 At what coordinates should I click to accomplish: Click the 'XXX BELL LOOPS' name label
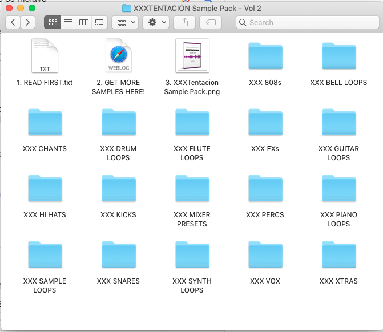[338, 83]
